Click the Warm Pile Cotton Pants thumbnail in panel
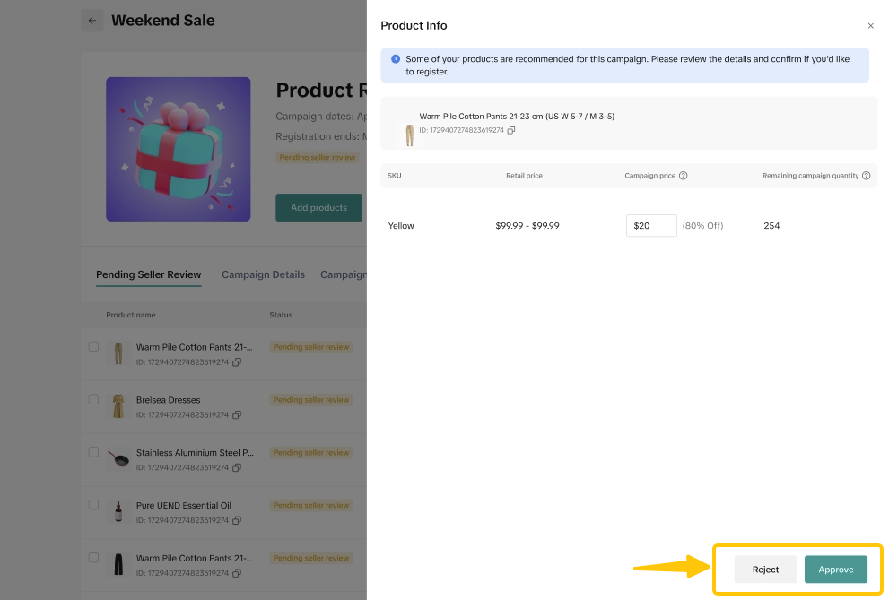889x600 pixels. (x=410, y=135)
